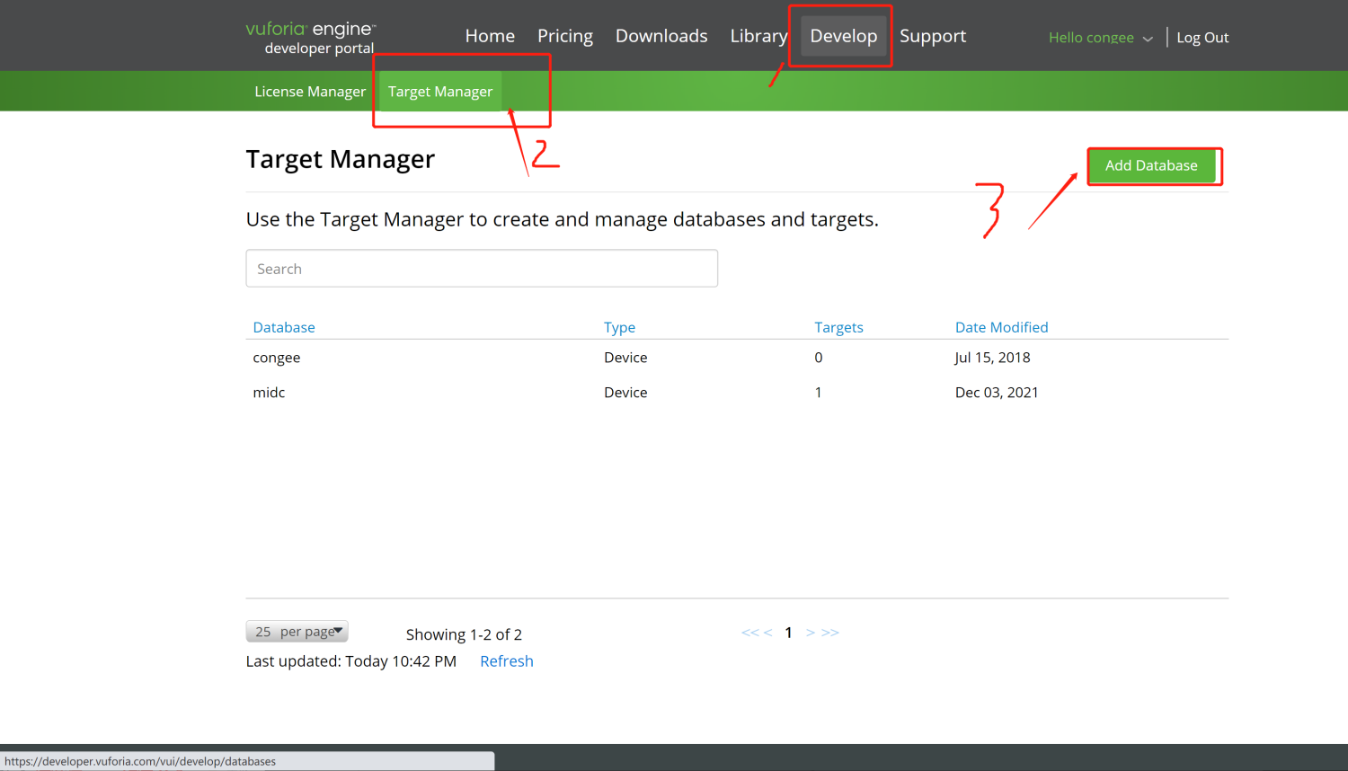Sort by the Targets column header
This screenshot has height=771, width=1348.
click(x=838, y=327)
